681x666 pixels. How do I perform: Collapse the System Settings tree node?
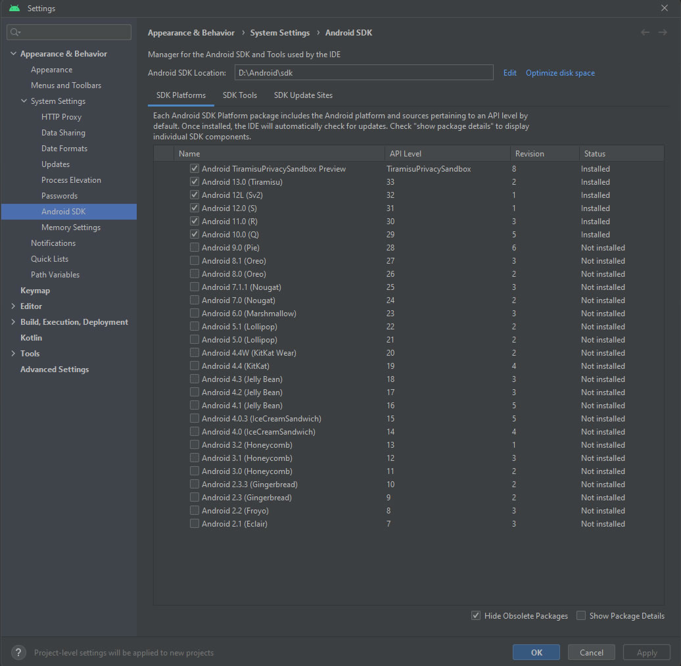24,101
